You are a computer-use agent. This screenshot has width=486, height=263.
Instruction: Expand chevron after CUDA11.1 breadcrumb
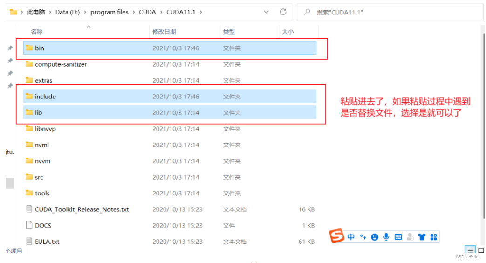201,12
